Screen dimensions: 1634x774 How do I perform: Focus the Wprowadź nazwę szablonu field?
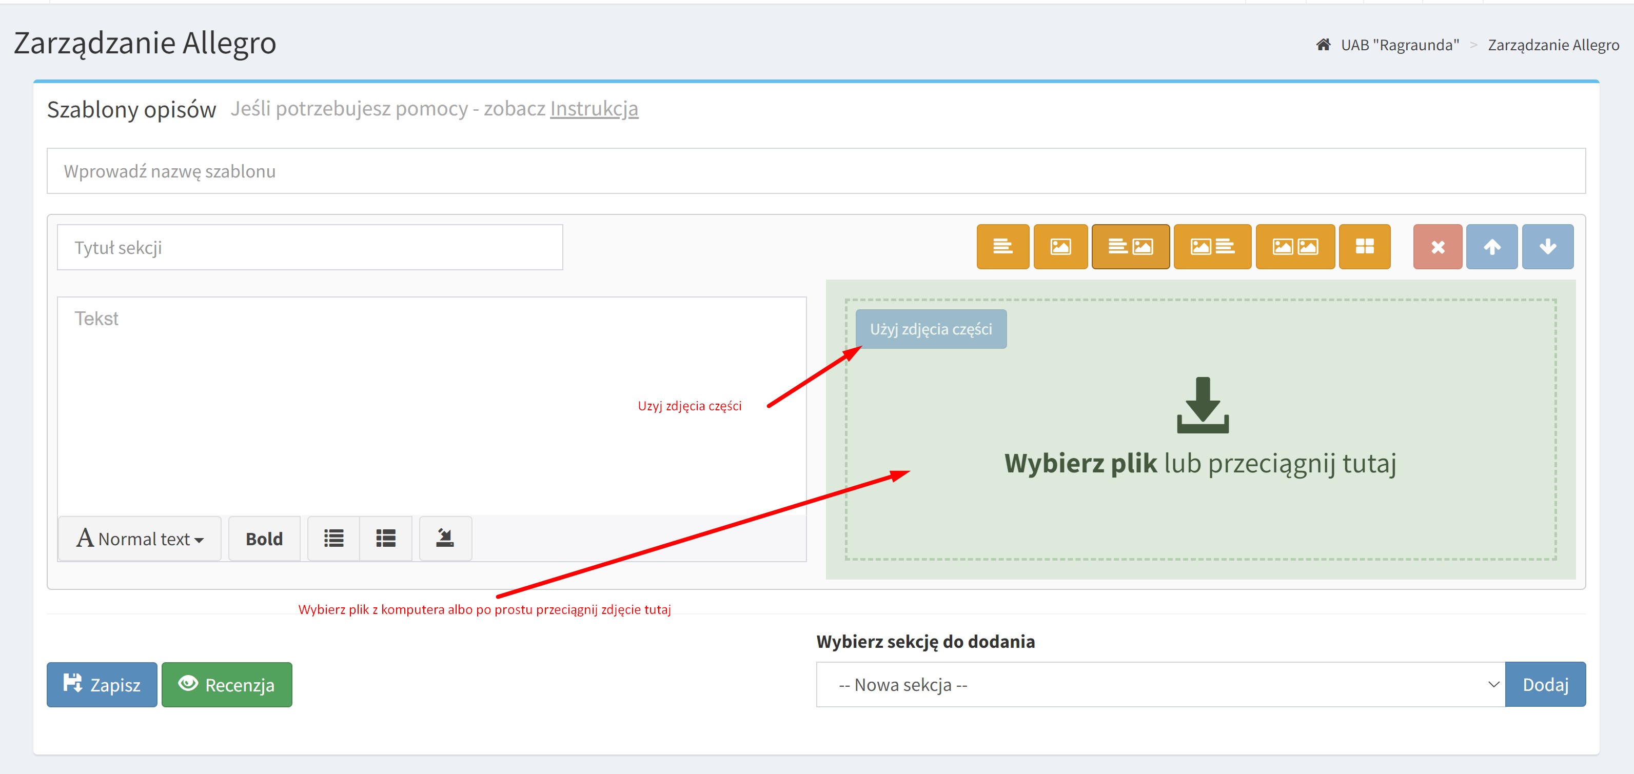pos(816,171)
